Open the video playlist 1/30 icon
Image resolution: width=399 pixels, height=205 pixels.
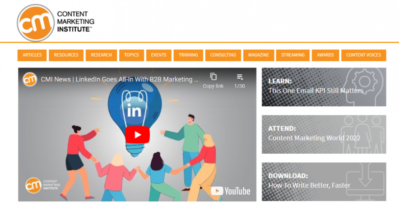pos(240,81)
